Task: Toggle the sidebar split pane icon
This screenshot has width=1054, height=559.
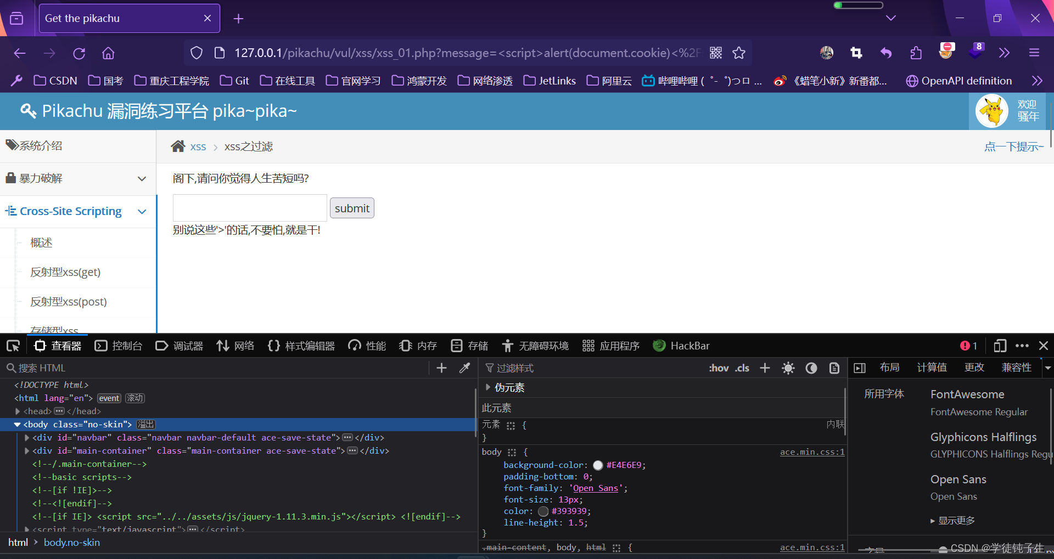Action: [860, 368]
